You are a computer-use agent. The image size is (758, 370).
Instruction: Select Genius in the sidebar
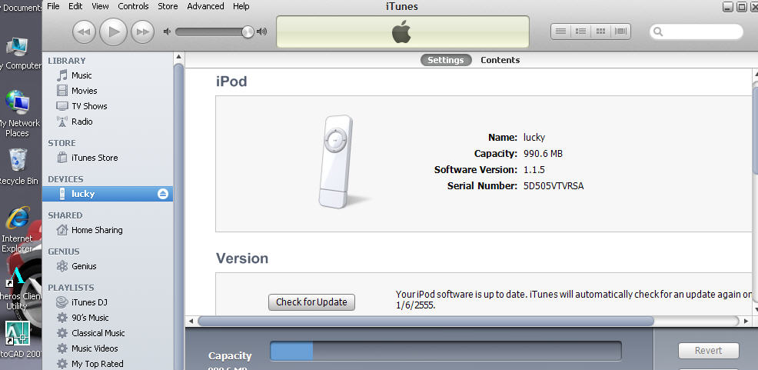tap(84, 266)
